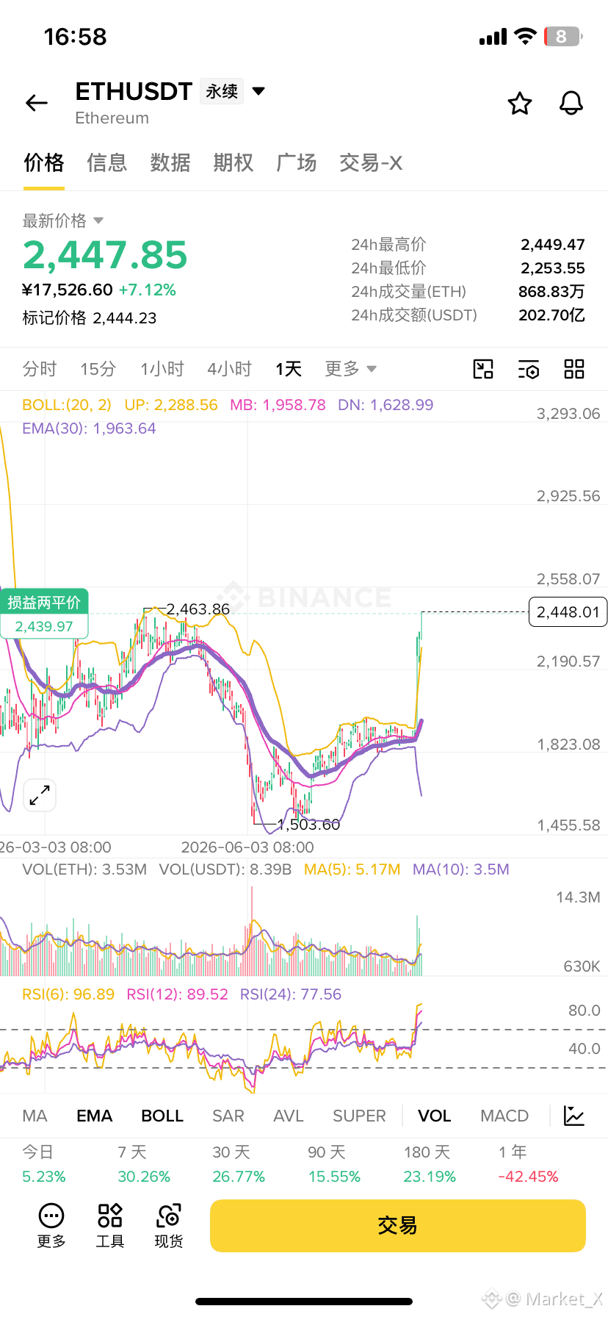Screen dimensions: 608x1317
Task: Open ETHUSDT pair selector dropdown arrow
Action: tap(258, 91)
